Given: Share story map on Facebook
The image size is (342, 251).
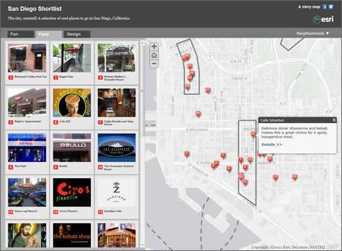Looking at the screenshot, I should [324, 7].
